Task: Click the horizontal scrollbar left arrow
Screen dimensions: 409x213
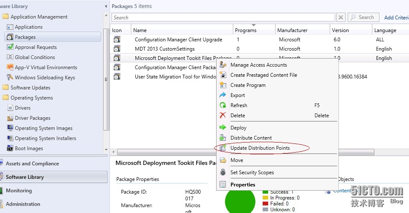Action: click(113, 151)
